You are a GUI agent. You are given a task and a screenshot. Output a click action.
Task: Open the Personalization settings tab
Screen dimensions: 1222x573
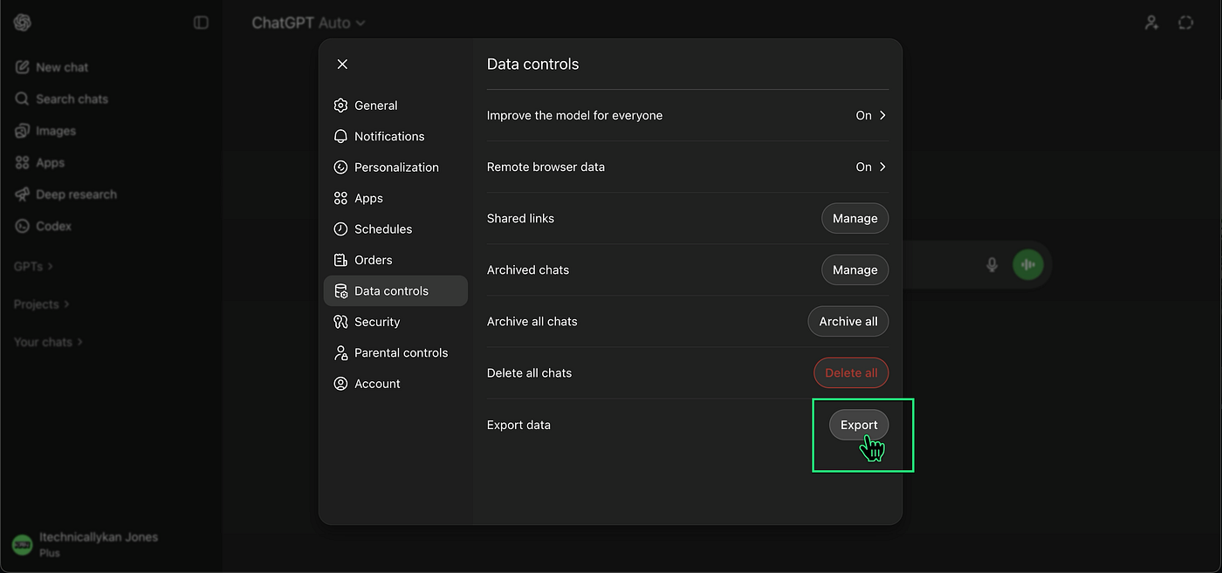[395, 167]
